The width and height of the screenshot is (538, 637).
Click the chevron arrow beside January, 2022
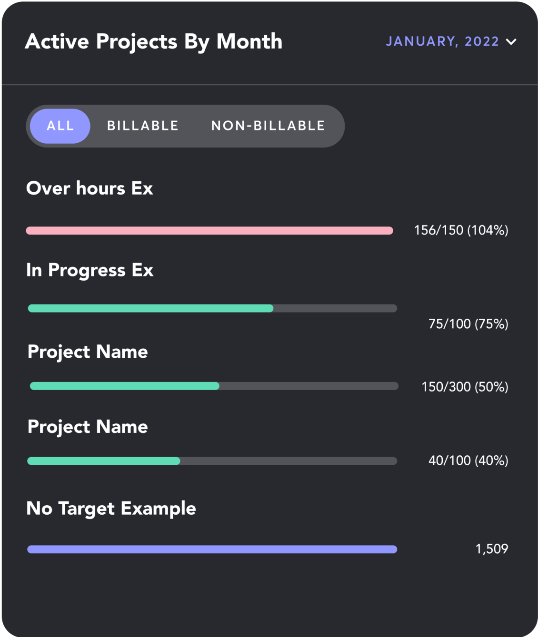click(511, 42)
